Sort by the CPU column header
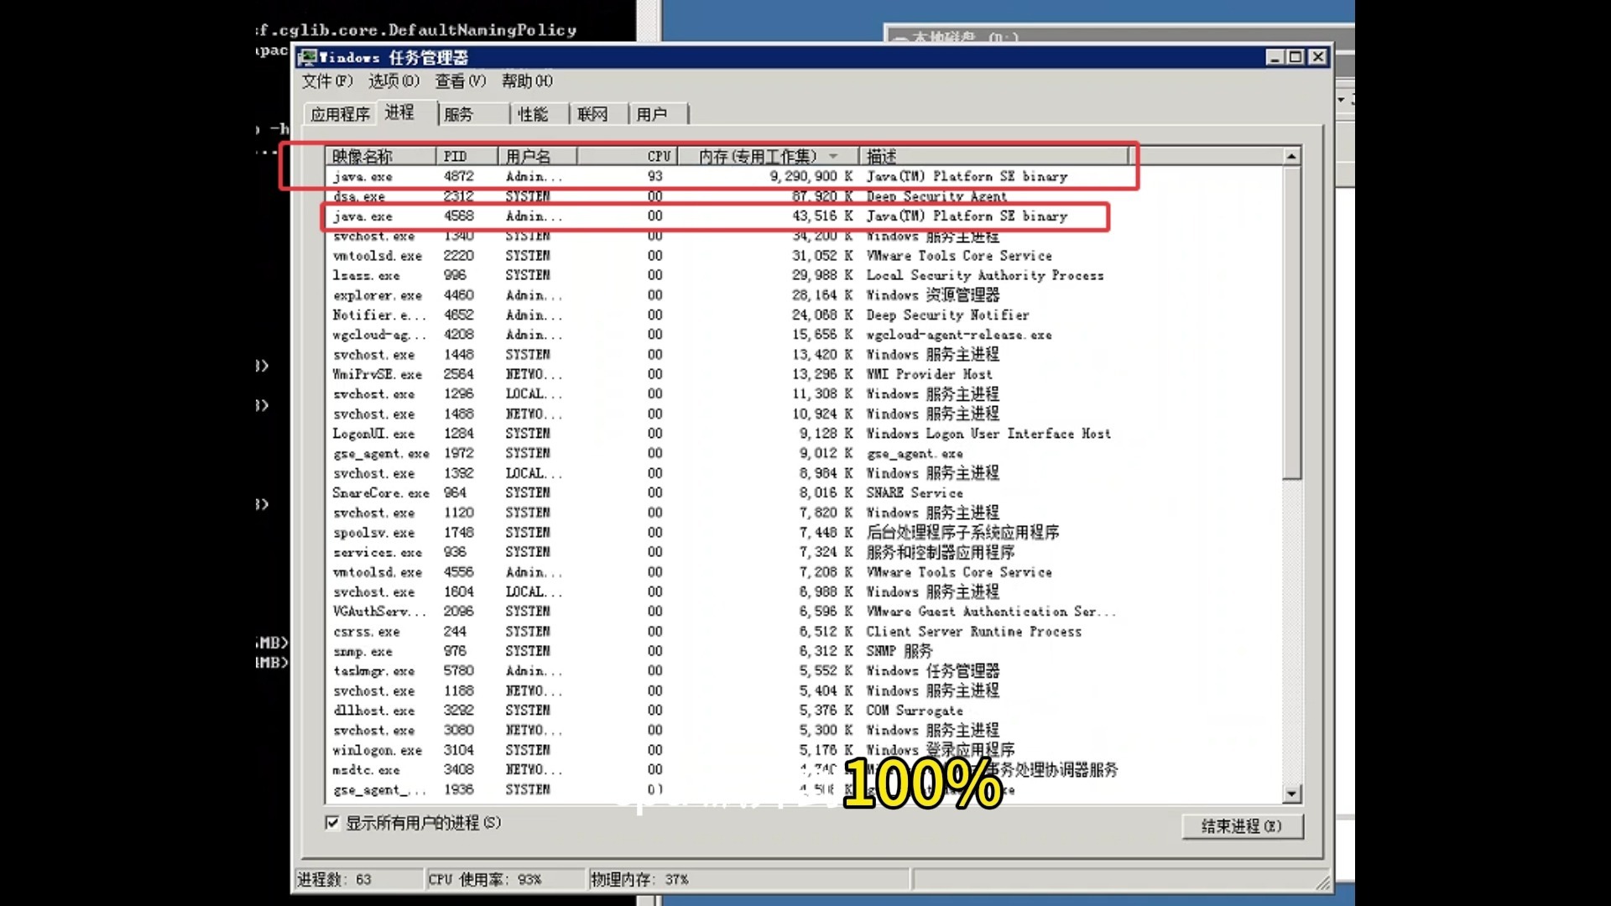 pyautogui.click(x=627, y=156)
